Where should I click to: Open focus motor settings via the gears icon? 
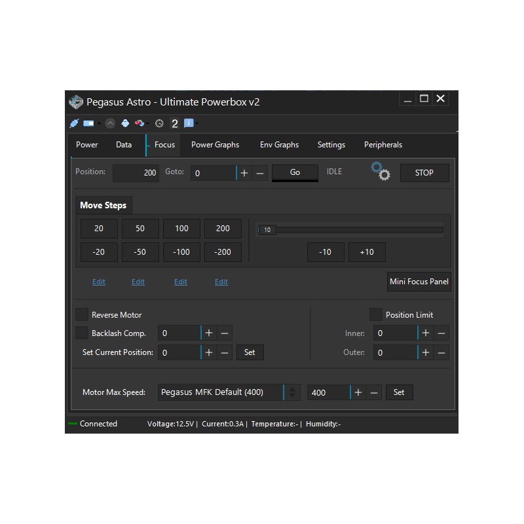pos(381,171)
